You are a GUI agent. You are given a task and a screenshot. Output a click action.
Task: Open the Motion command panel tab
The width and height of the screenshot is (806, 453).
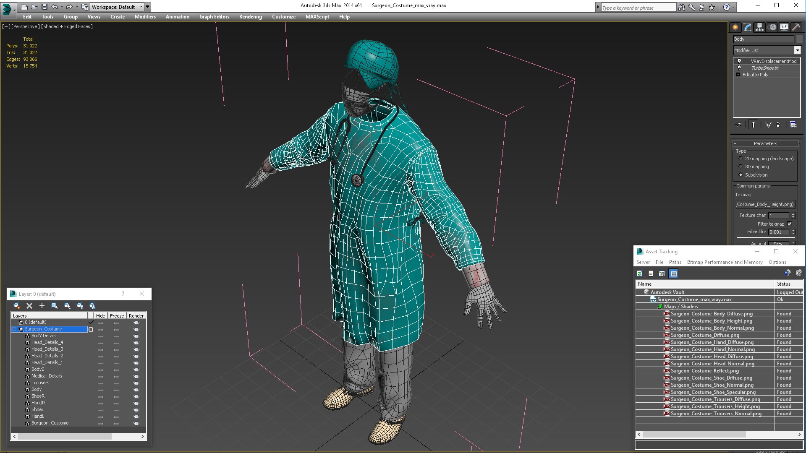[772, 27]
